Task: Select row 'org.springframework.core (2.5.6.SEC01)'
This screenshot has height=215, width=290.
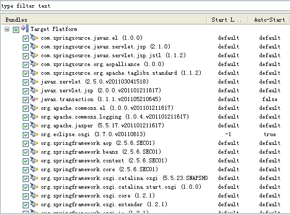Action: (99, 170)
